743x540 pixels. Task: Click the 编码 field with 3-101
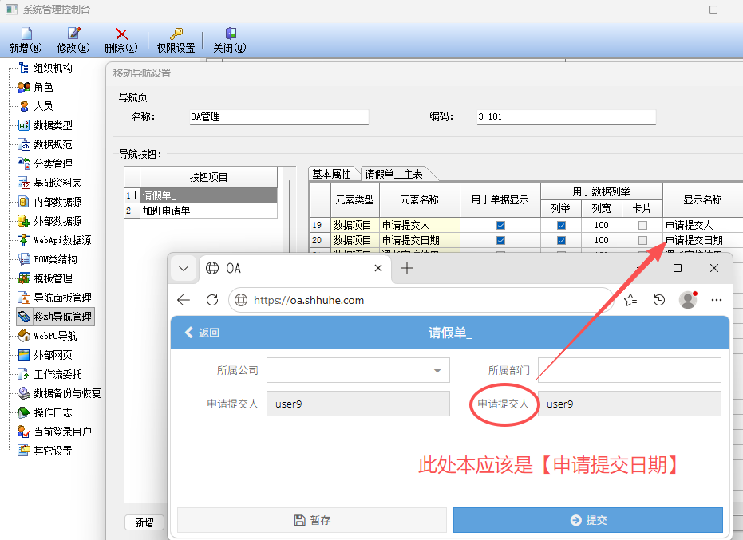point(567,117)
